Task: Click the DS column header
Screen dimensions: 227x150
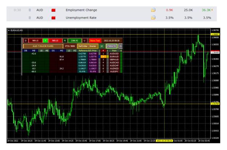Action: click(53, 51)
